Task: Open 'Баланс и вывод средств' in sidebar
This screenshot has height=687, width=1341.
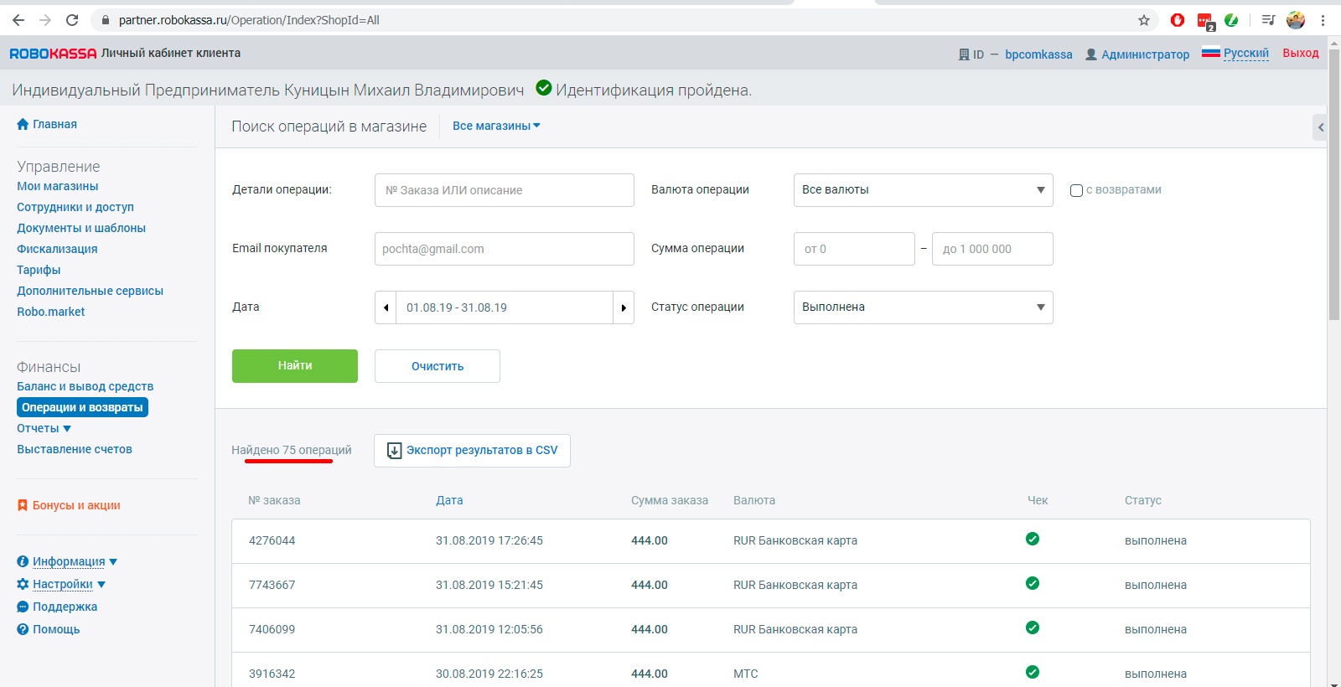Action: tap(85, 386)
